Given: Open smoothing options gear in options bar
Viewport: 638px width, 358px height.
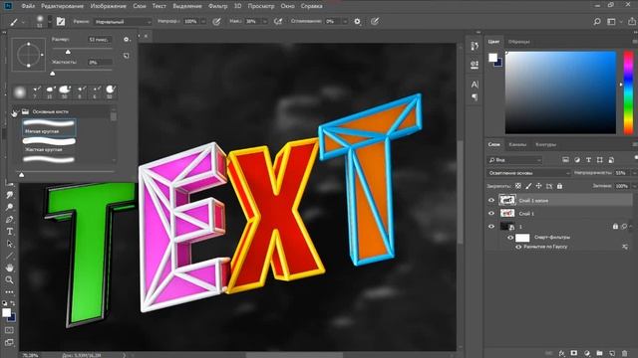Looking at the screenshot, I should [357, 22].
